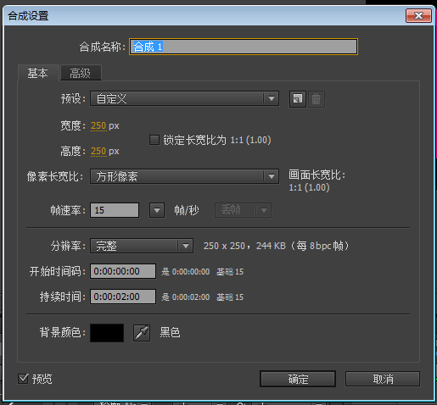Open the 丢帧 drop-frame dropdown
This screenshot has width=437, height=405.
click(x=243, y=210)
